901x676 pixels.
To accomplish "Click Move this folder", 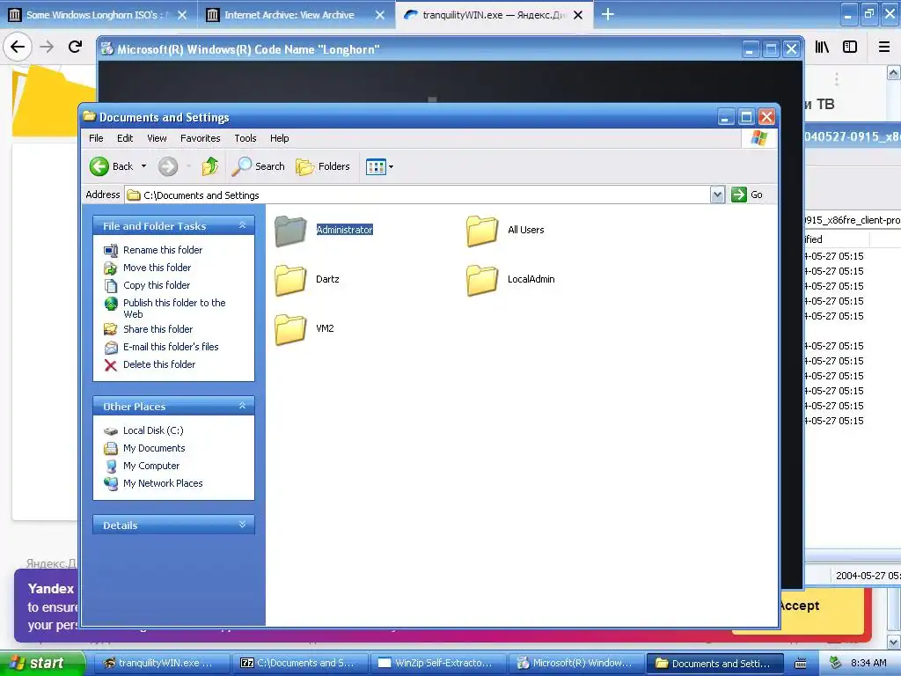I will click(157, 268).
